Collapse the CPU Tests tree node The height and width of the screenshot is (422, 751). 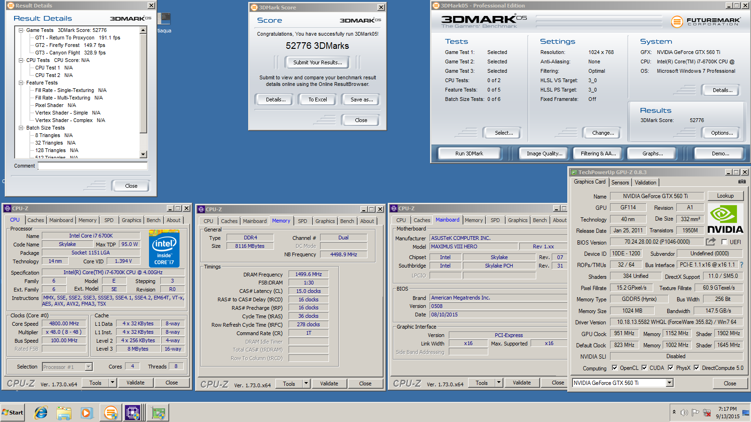pos(21,60)
